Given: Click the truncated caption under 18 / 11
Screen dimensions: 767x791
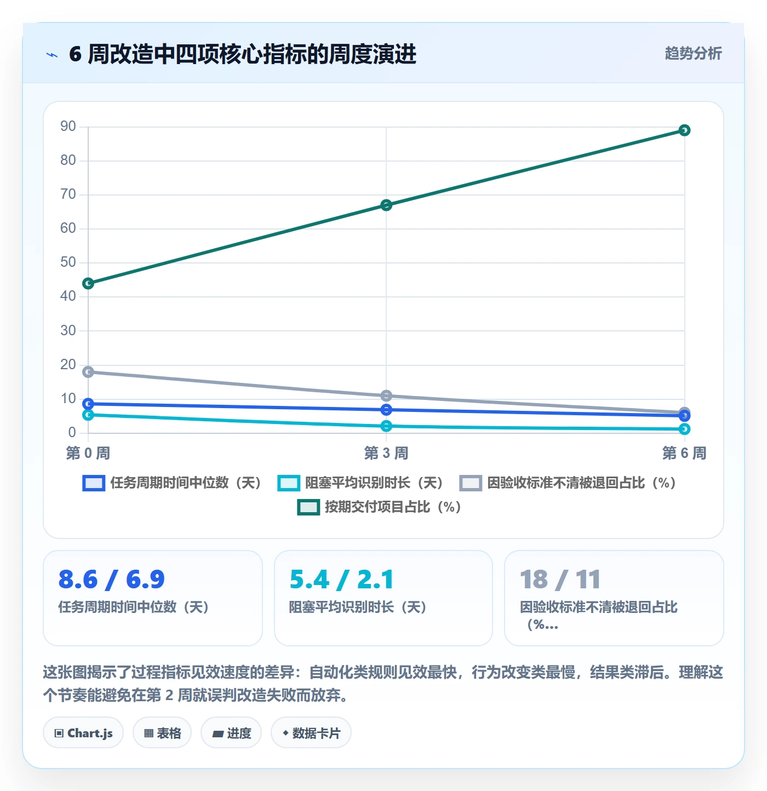Looking at the screenshot, I should [599, 616].
